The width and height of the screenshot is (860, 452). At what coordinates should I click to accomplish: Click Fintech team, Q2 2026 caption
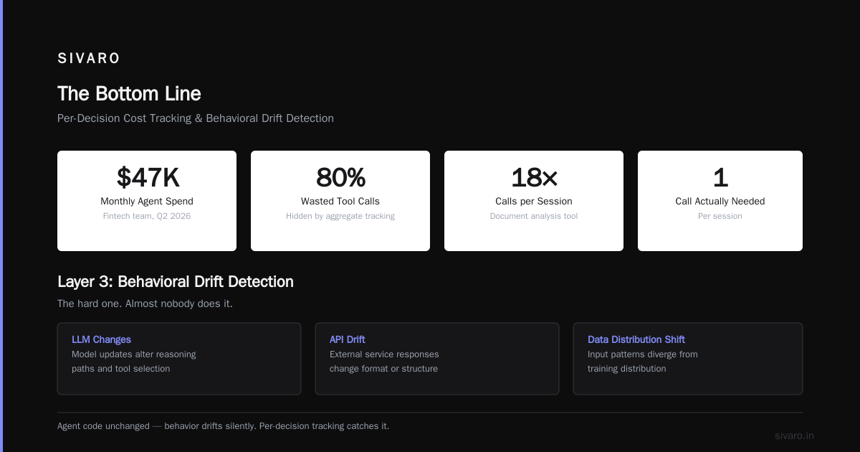tap(147, 216)
